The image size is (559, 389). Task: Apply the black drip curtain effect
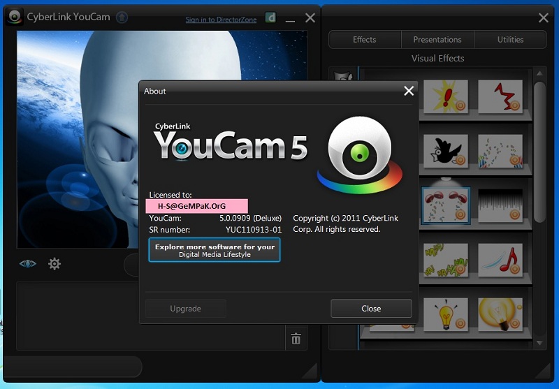[500, 205]
